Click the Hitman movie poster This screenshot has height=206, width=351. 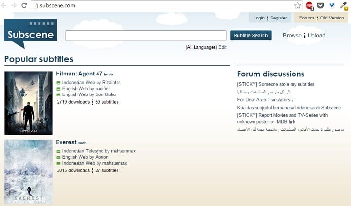28,103
